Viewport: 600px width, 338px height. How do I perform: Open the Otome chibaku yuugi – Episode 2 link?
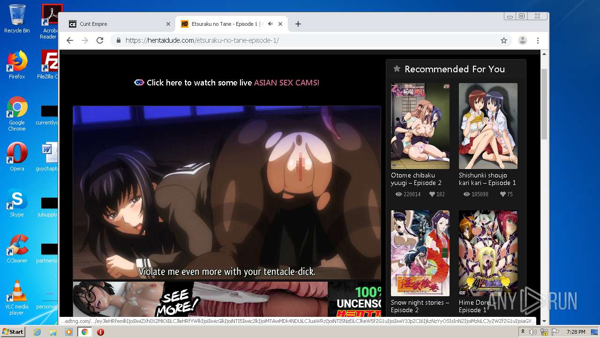pos(416,179)
